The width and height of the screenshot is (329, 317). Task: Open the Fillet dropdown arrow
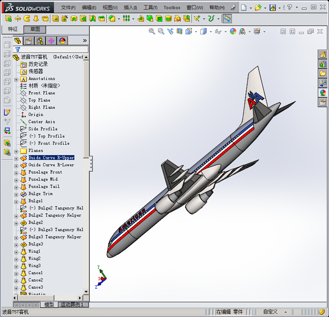tap(119, 19)
